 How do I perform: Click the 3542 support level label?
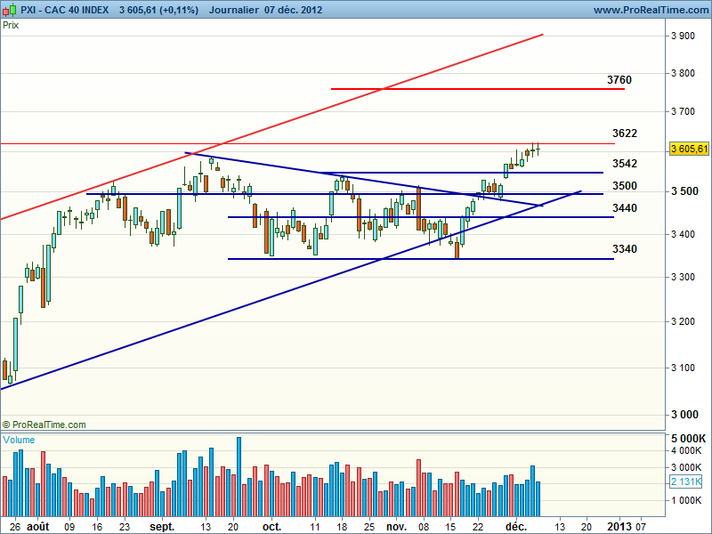625,164
